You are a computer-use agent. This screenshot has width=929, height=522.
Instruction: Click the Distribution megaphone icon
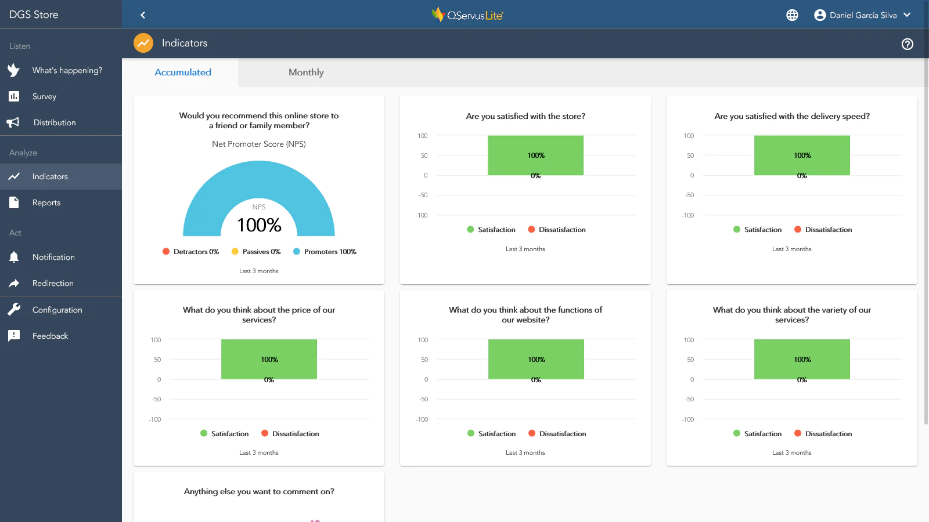pos(13,122)
